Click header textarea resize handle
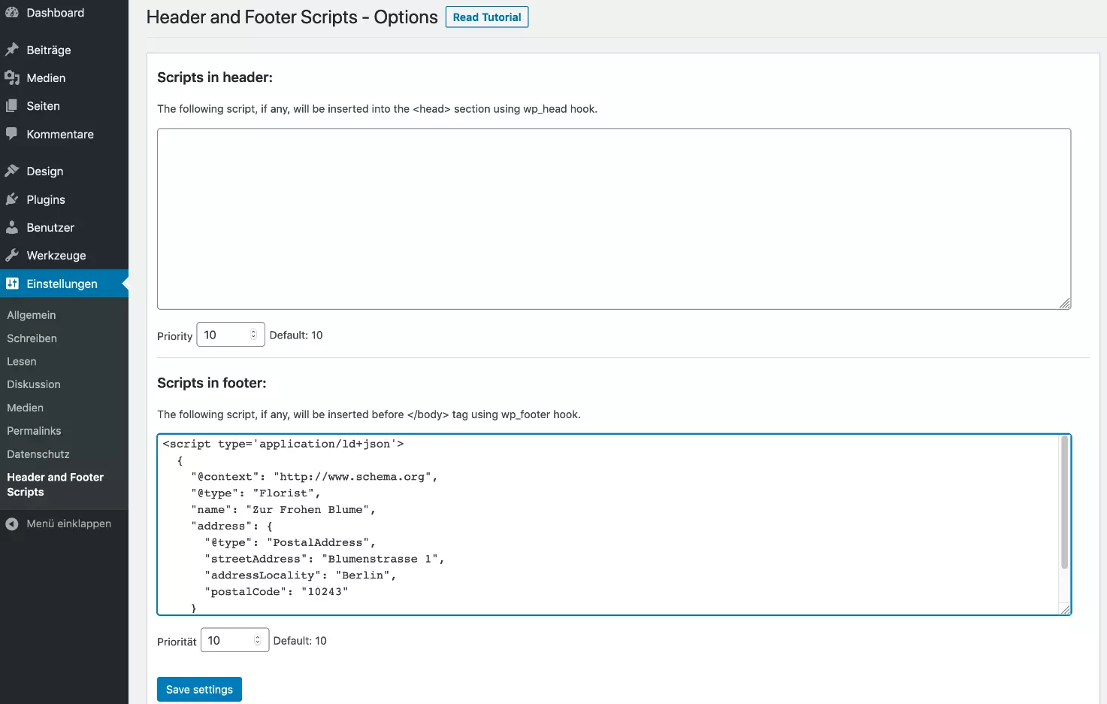This screenshot has width=1107, height=704. click(x=1065, y=303)
